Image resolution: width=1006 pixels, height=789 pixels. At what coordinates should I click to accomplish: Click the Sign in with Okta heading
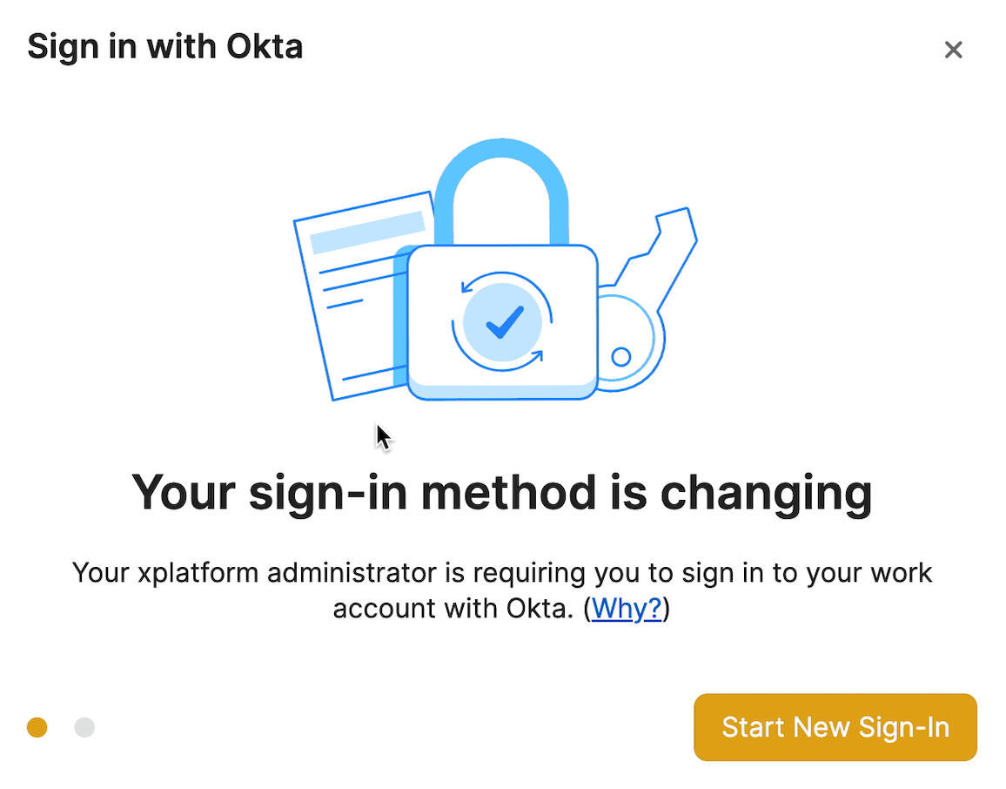165,46
